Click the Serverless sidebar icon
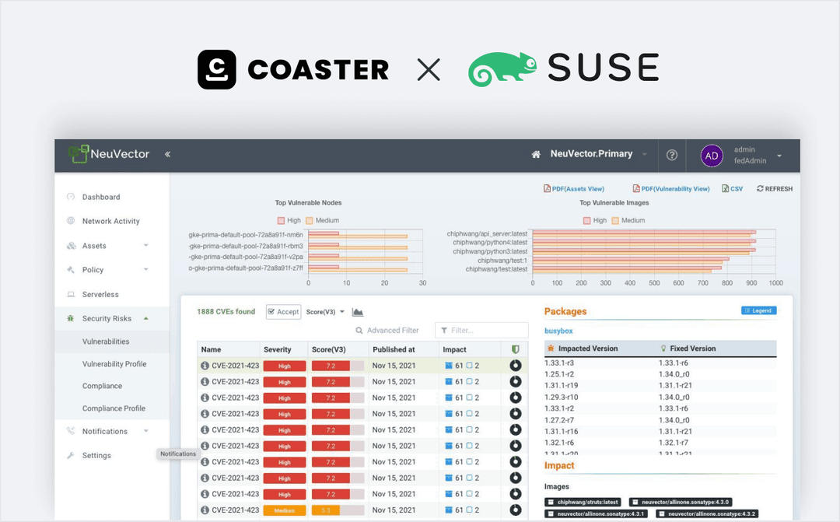 pyautogui.click(x=69, y=294)
